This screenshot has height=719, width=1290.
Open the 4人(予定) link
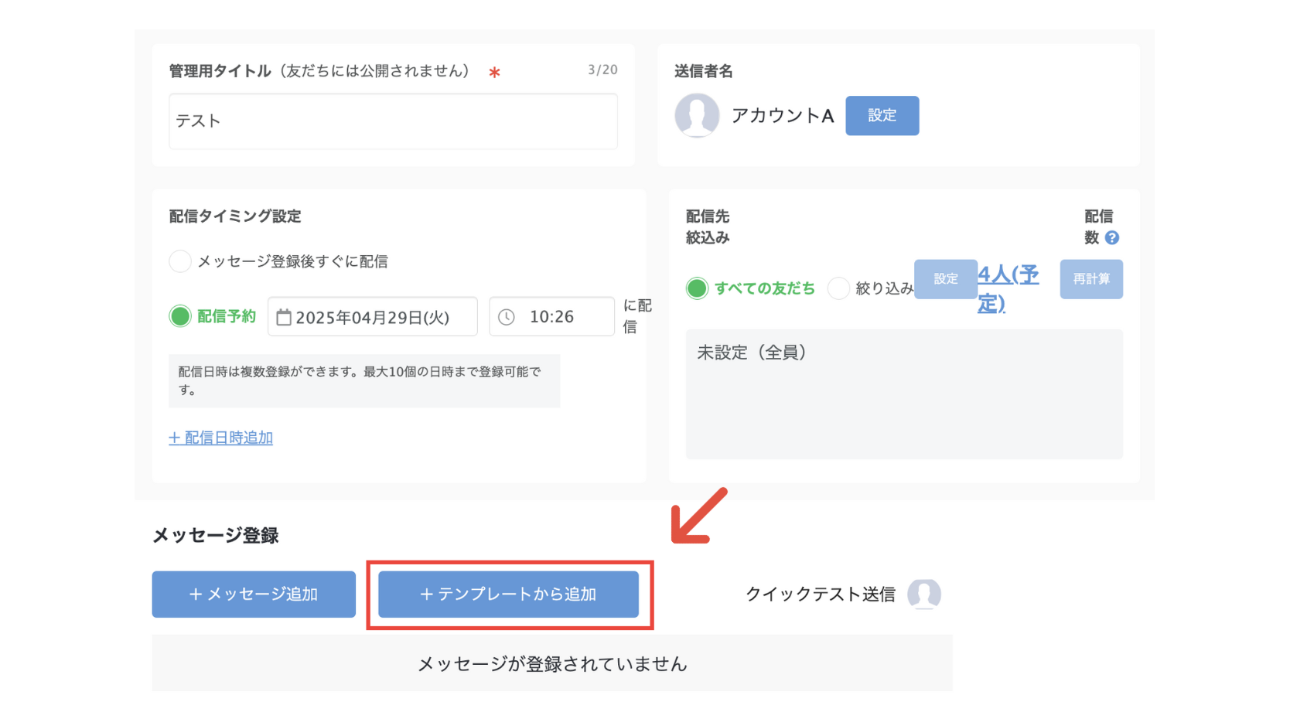click(1008, 288)
